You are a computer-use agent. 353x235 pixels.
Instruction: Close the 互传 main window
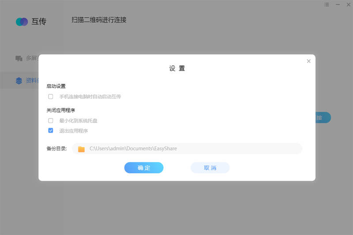tap(348, 4)
